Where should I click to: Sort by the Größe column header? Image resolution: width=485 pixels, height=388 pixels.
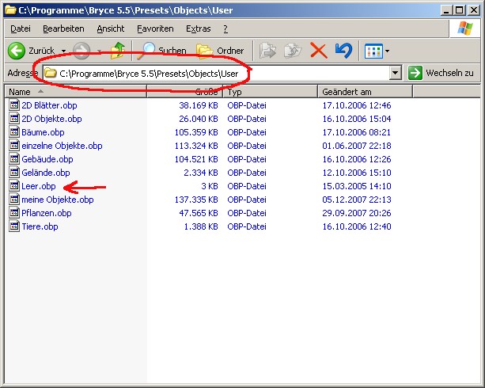coord(185,92)
